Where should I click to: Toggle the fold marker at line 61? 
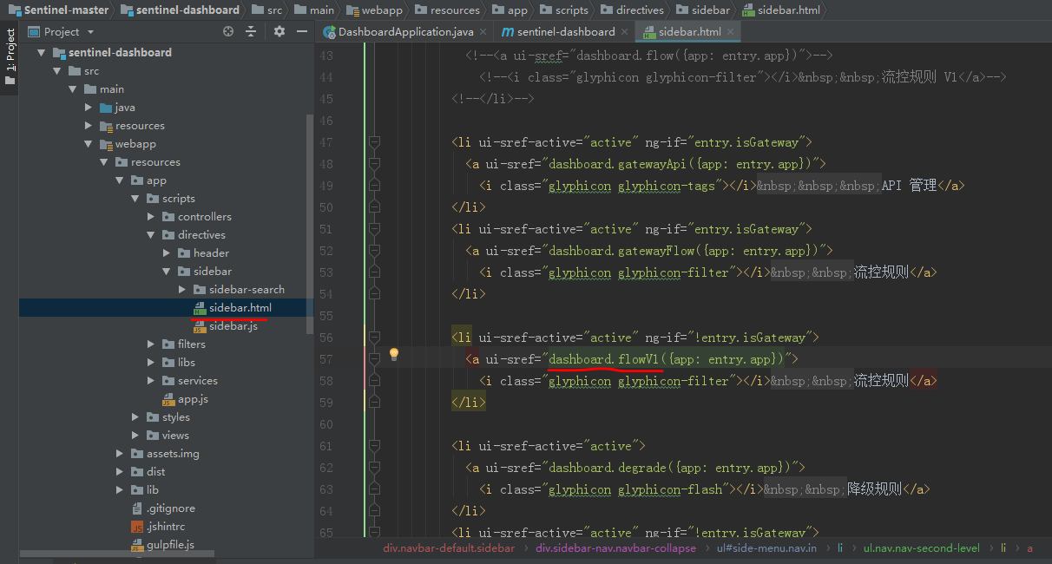[374, 446]
